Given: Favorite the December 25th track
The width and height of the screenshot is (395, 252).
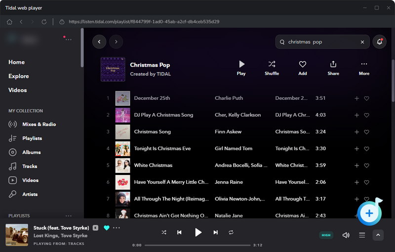Looking at the screenshot, I should [366, 98].
